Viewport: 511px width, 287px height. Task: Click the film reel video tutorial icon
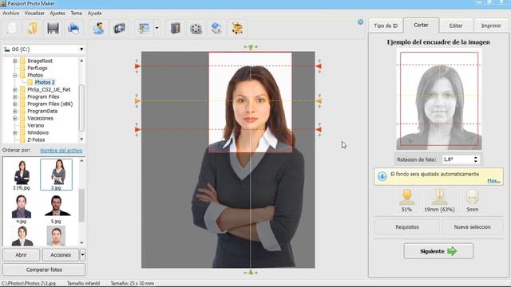pyautogui.click(x=196, y=29)
